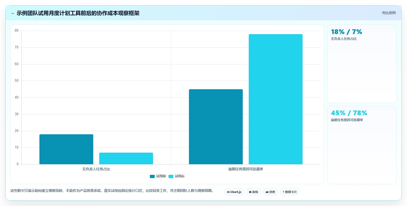Click the 试用前 bar for 逾期任务原因可追溯率
Screen dimensions: 407x206
coord(216,127)
